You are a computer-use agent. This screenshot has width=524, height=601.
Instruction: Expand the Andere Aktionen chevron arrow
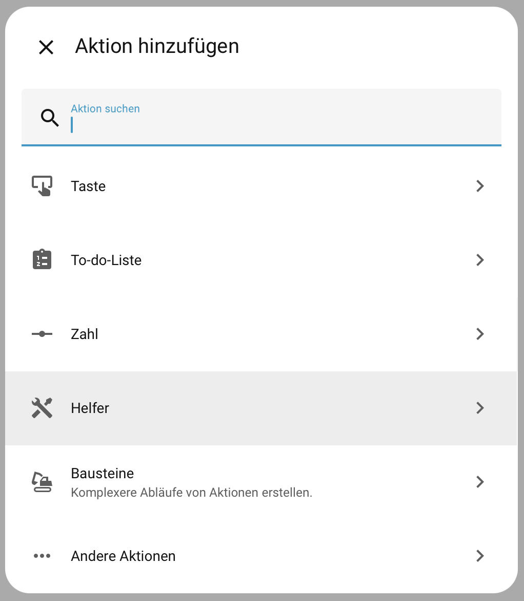tap(480, 556)
